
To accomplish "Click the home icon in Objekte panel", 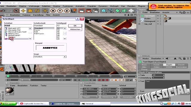I will (184, 12).
